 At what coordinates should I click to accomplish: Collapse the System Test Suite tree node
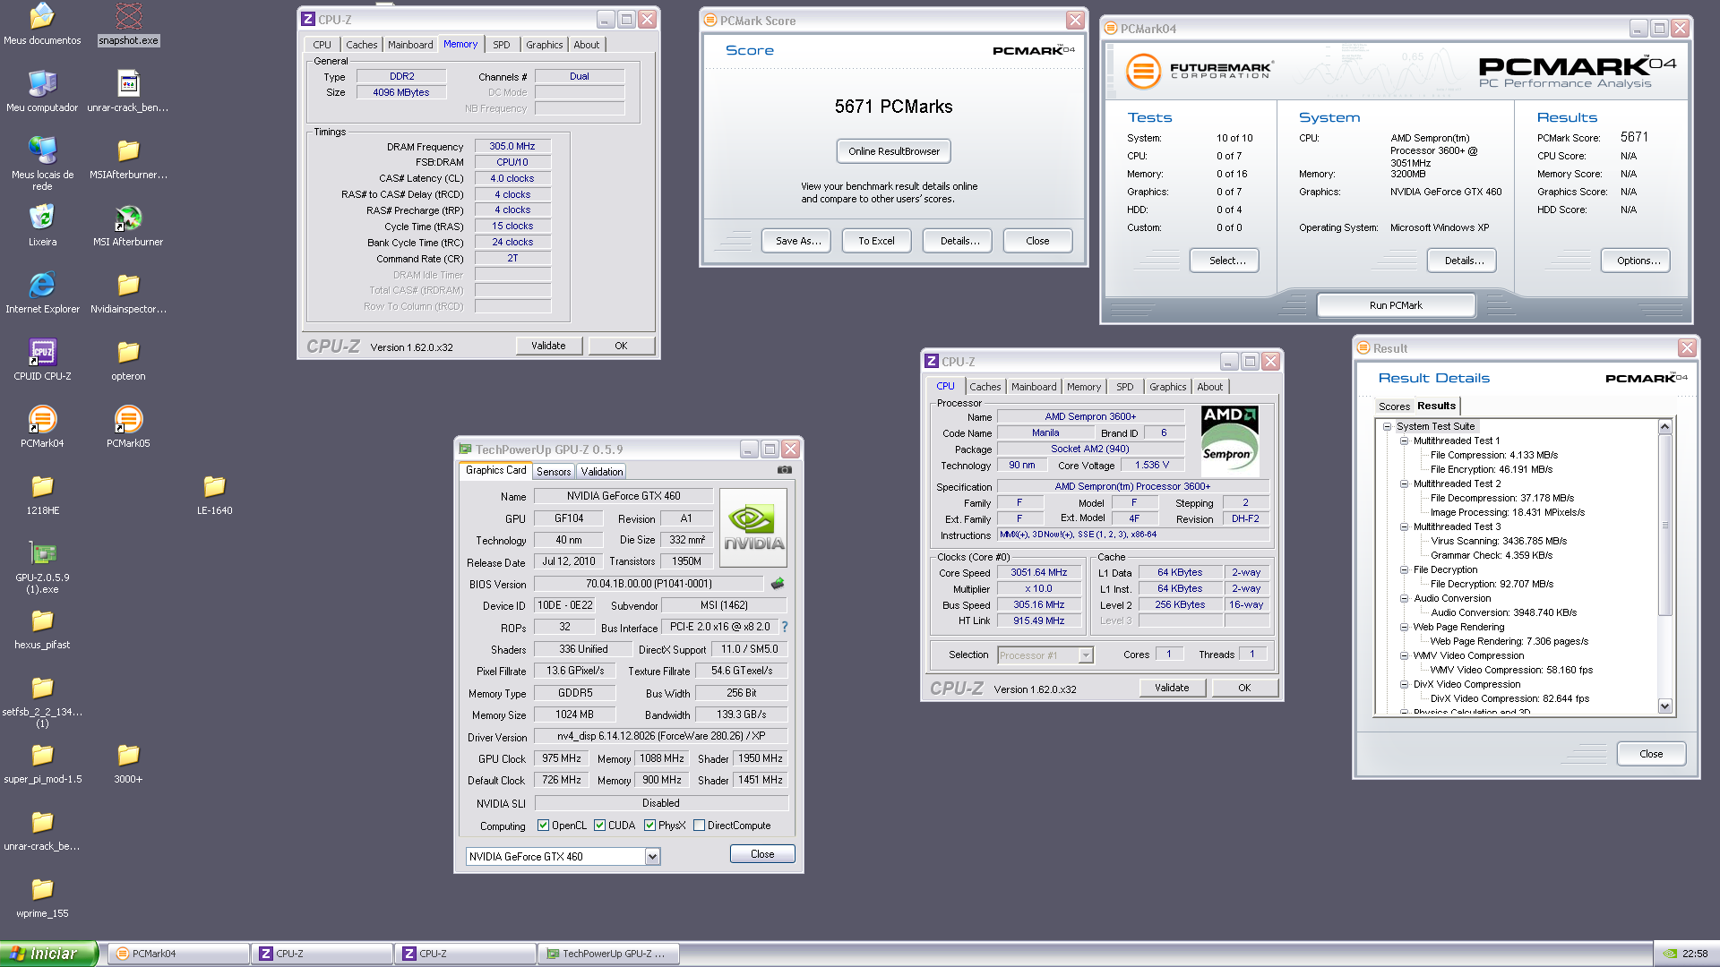point(1387,427)
